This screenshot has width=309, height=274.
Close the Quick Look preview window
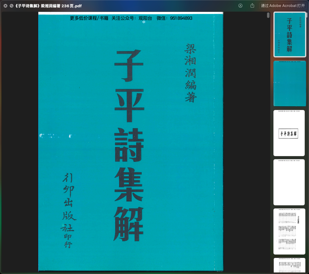[x=5, y=6]
